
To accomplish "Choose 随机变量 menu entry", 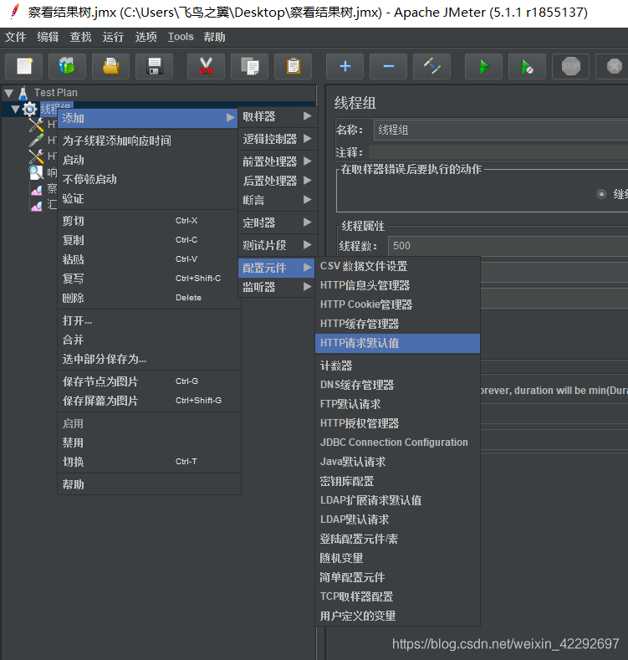I will pos(397,558).
